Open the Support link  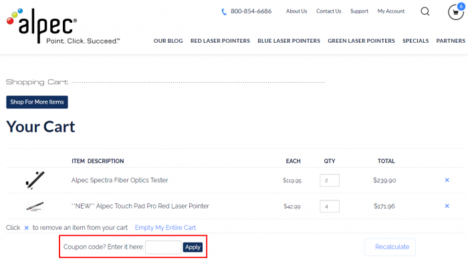(359, 11)
